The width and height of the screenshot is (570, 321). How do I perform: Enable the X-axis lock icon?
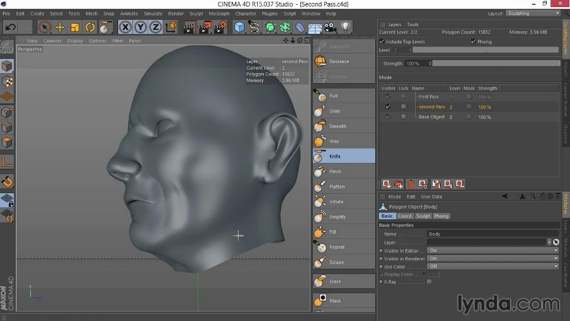(125, 27)
